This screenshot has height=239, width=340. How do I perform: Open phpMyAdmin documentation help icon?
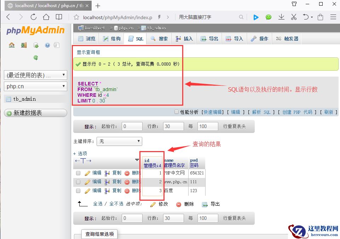(x=47, y=45)
